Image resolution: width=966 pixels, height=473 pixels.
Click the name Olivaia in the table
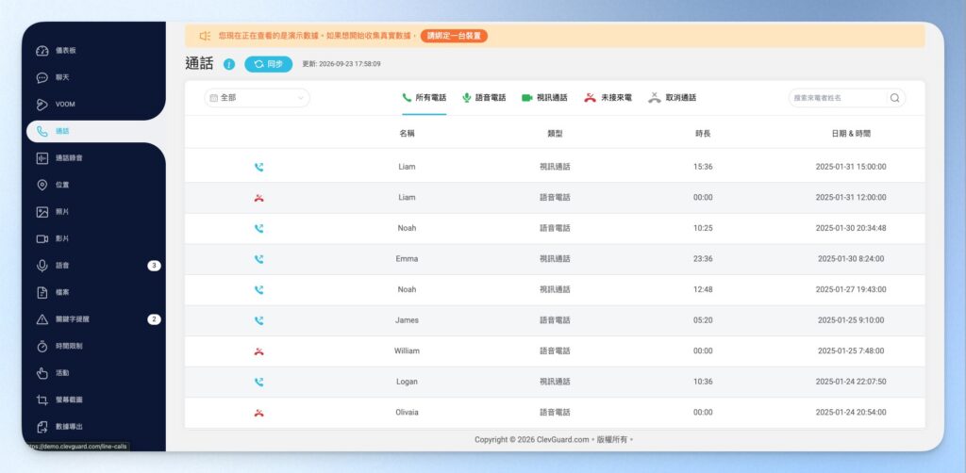407,413
